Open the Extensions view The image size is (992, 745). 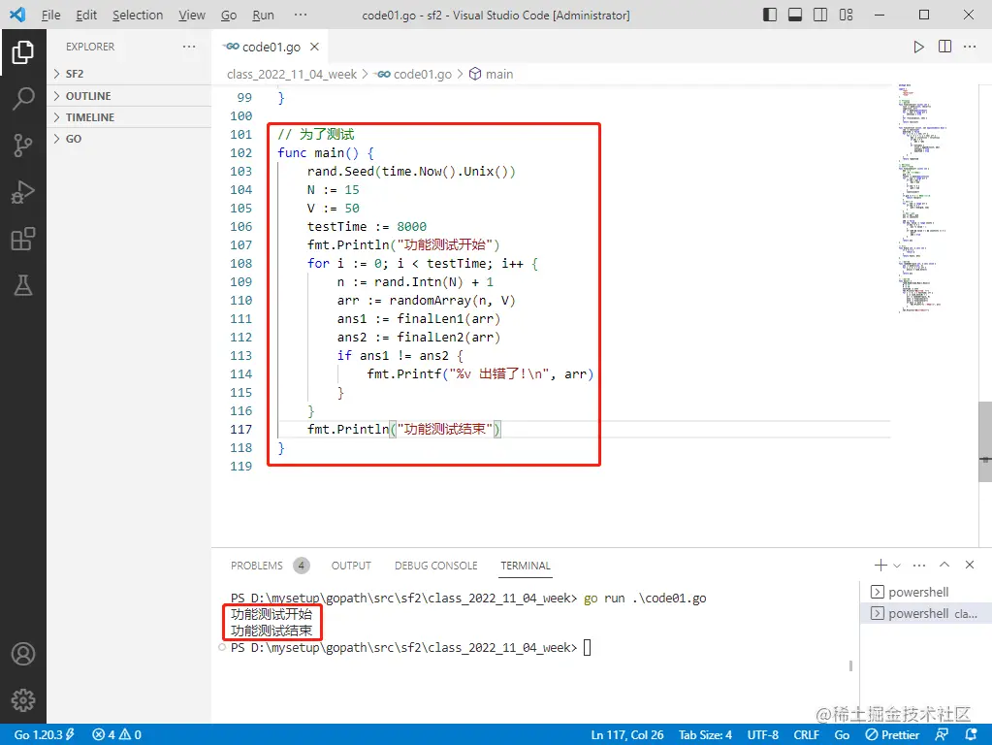point(22,240)
